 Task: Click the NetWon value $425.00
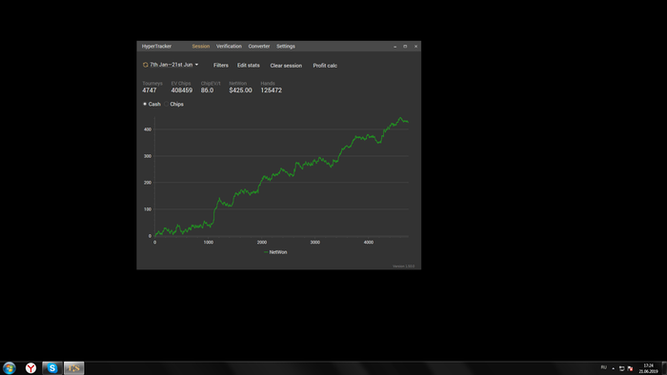240,90
